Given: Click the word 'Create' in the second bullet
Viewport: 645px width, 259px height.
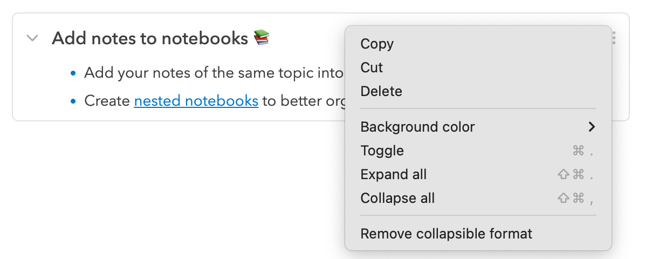Looking at the screenshot, I should (x=107, y=101).
